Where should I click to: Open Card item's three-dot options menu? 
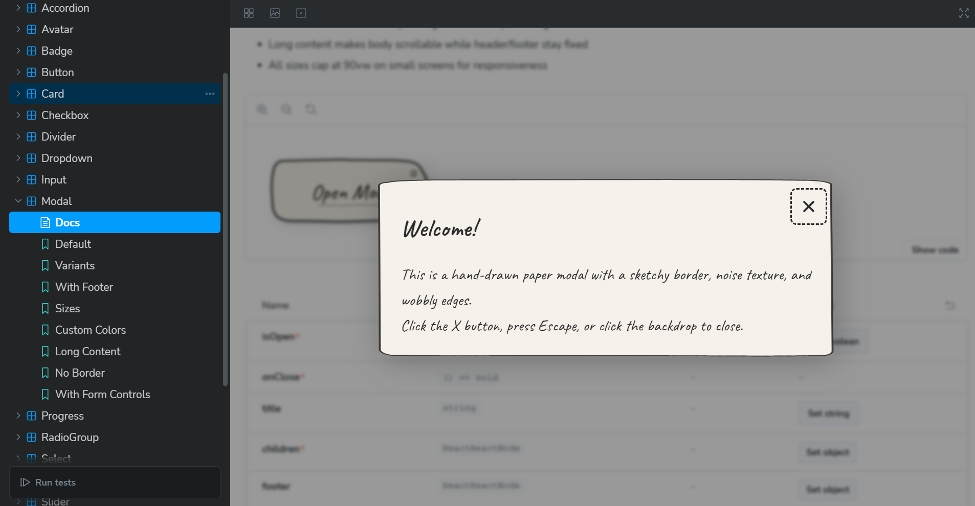point(210,94)
